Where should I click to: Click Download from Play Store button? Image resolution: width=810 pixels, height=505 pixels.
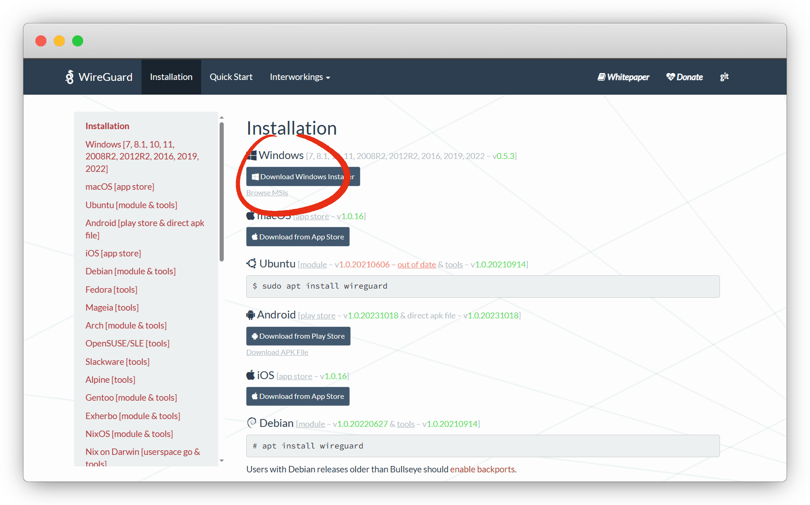point(298,336)
